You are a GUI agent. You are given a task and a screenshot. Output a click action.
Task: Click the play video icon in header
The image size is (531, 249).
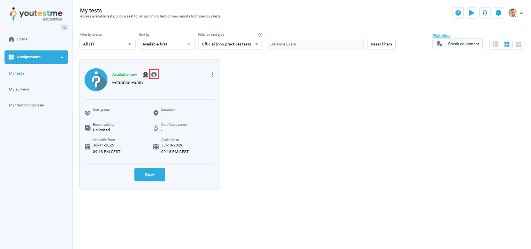pyautogui.click(x=472, y=13)
